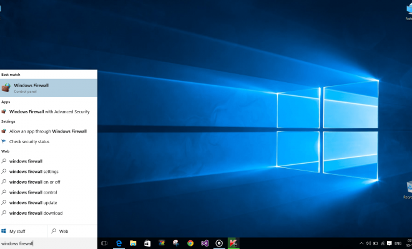Open the Windows Firewall best match result
The height and width of the screenshot is (249, 412).
pos(49,88)
